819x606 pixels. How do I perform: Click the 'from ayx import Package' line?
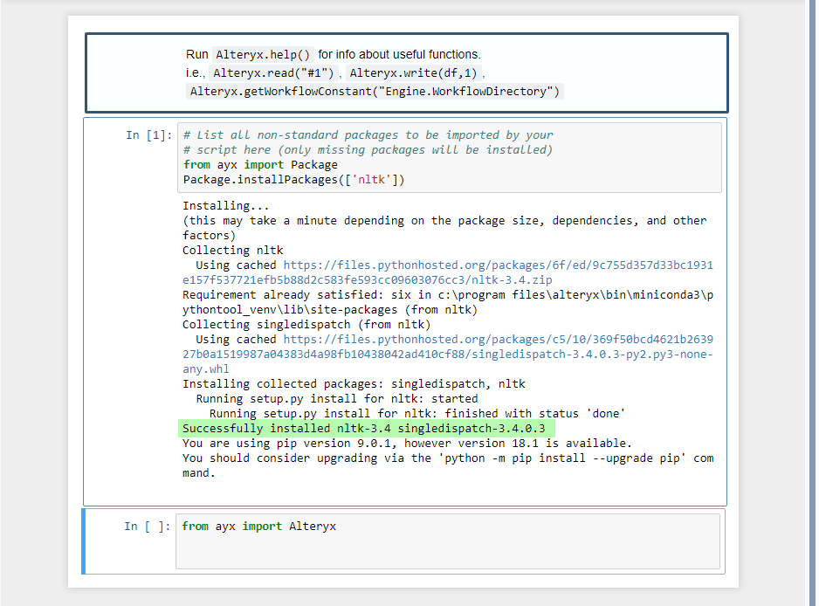pos(260,164)
